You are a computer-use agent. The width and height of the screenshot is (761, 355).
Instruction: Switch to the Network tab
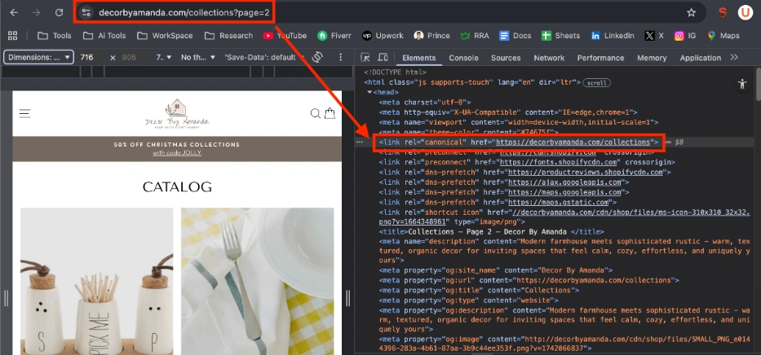[549, 58]
